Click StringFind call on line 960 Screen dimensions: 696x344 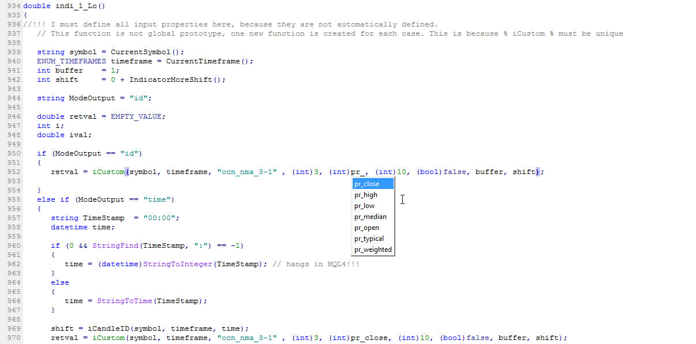click(115, 245)
